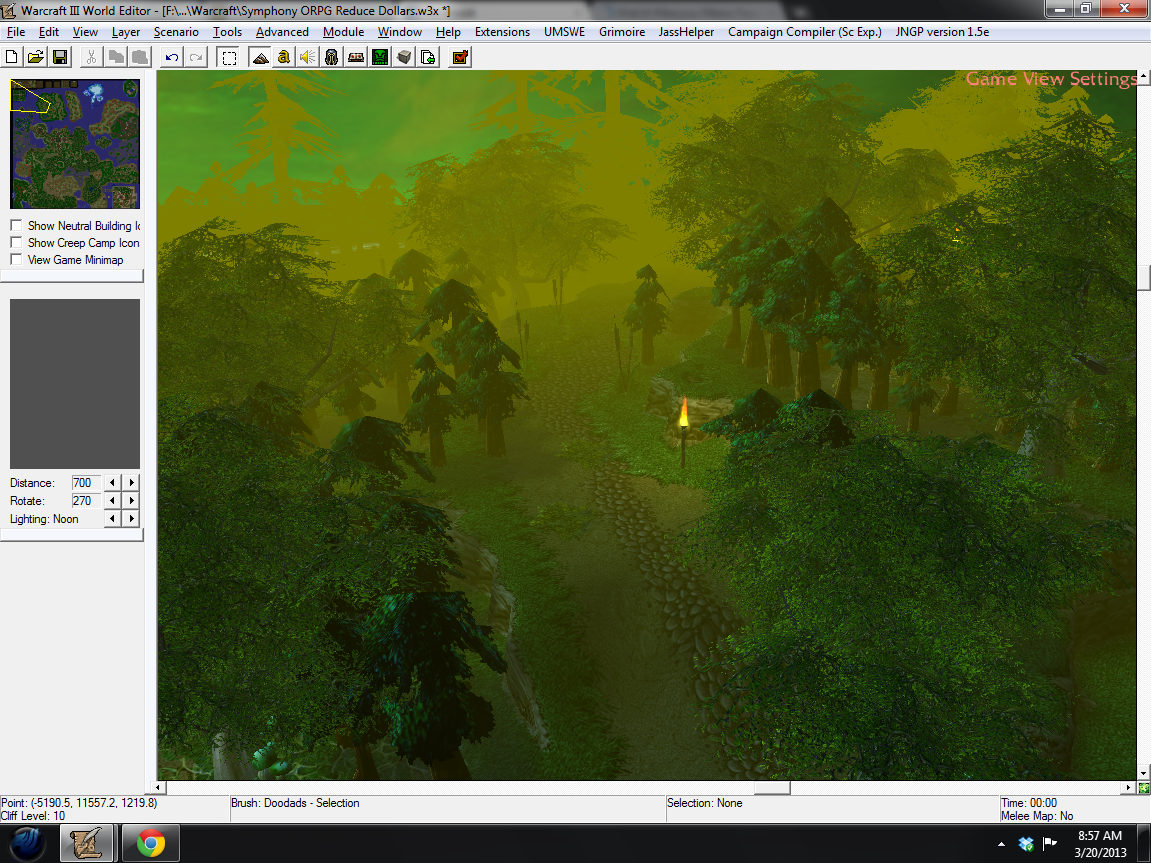The width and height of the screenshot is (1151, 863).
Task: Open the Edit menu
Action: pyautogui.click(x=48, y=32)
